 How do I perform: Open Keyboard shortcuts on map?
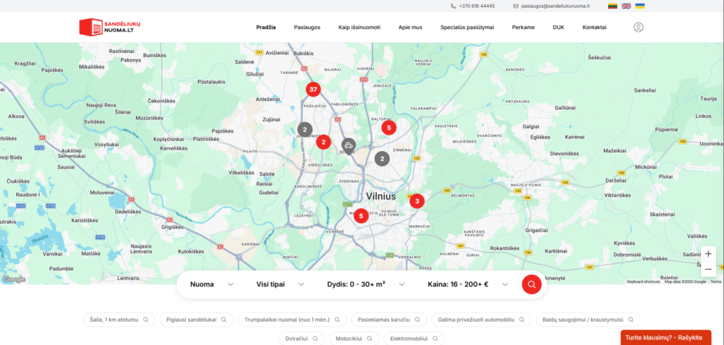(643, 282)
